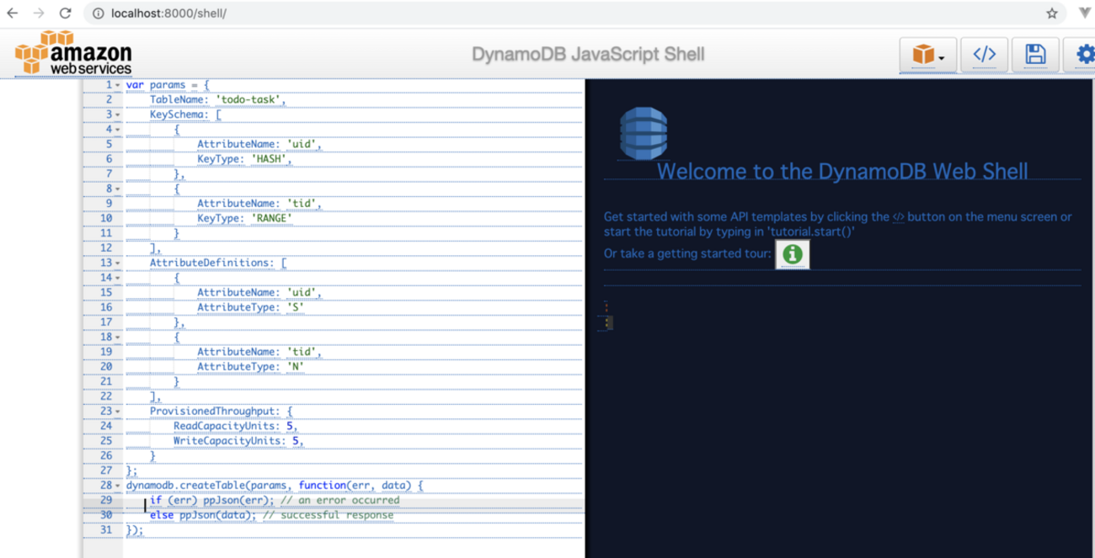This screenshot has height=558, width=1095.
Task: Click the Amazon Web Services logo
Action: [x=74, y=52]
